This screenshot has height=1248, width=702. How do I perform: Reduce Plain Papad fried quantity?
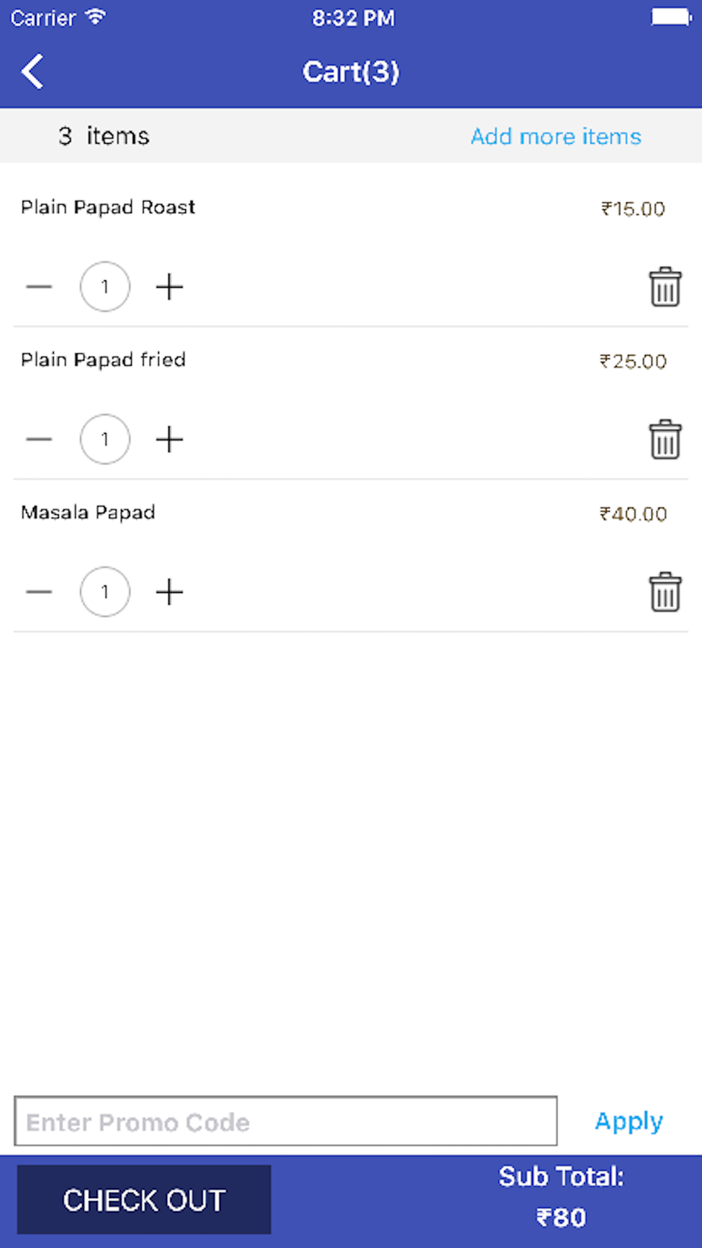click(x=39, y=439)
